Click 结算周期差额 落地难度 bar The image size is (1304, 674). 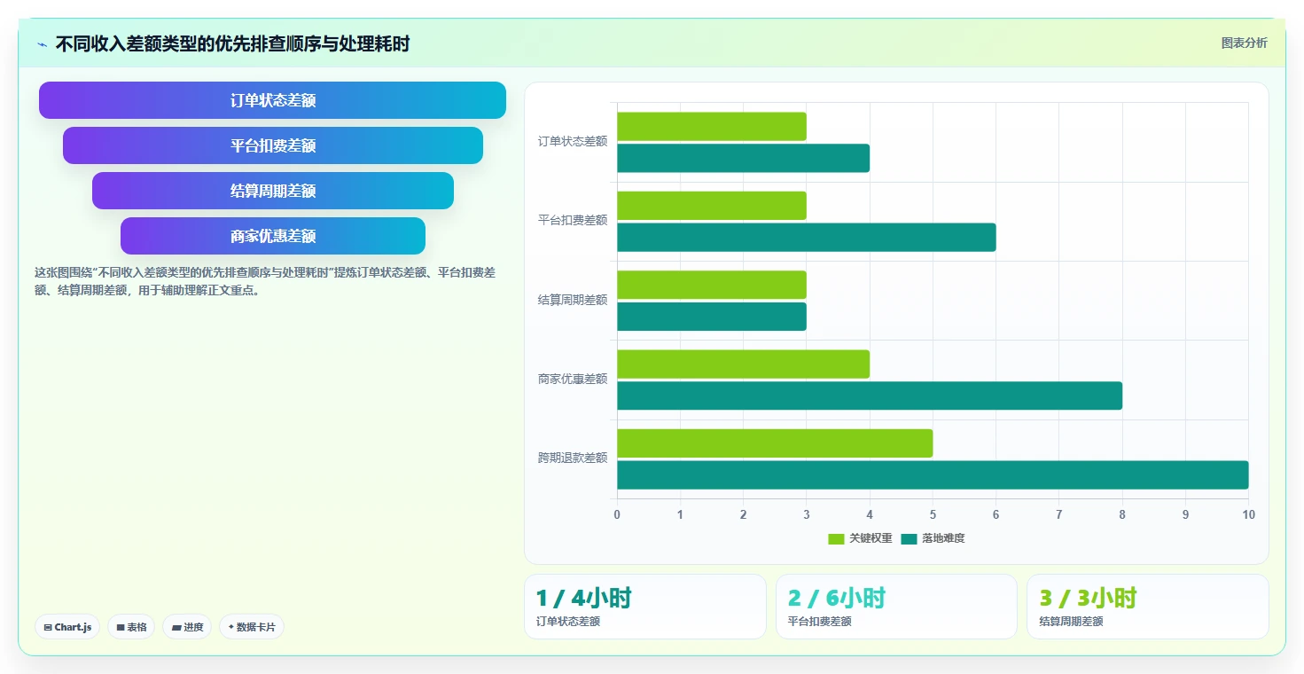[x=712, y=317]
